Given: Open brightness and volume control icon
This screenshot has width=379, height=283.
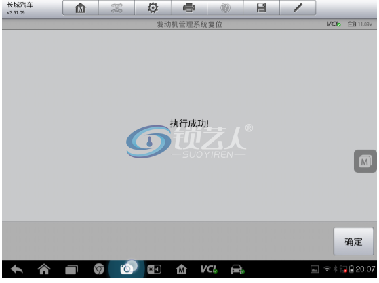Looking at the screenshot, I should (154, 269).
